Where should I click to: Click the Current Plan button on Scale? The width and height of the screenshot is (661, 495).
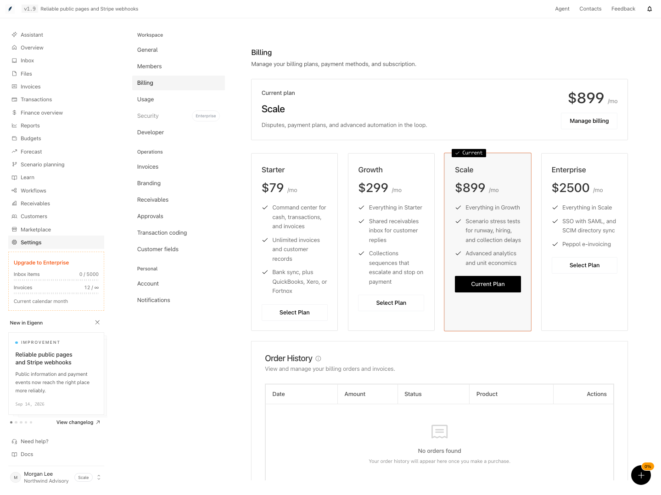(x=488, y=284)
